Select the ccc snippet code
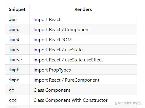 click(x=13, y=100)
